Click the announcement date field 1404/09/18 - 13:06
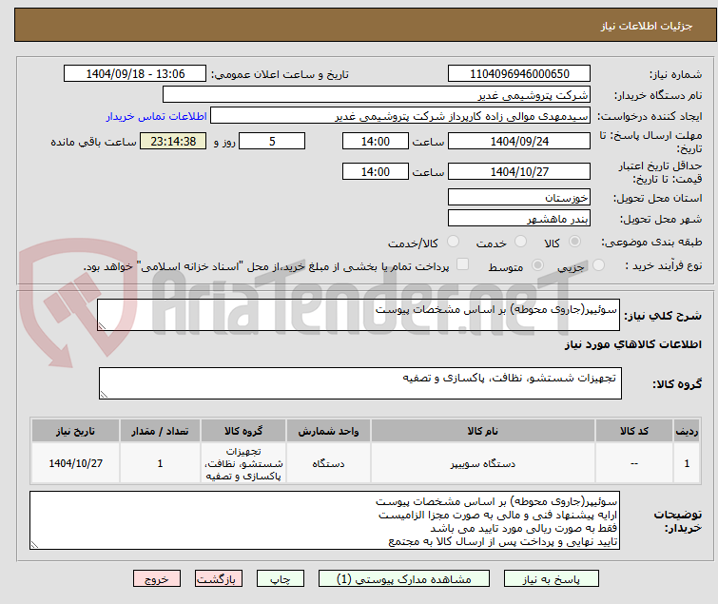This screenshot has width=718, height=604. (135, 74)
